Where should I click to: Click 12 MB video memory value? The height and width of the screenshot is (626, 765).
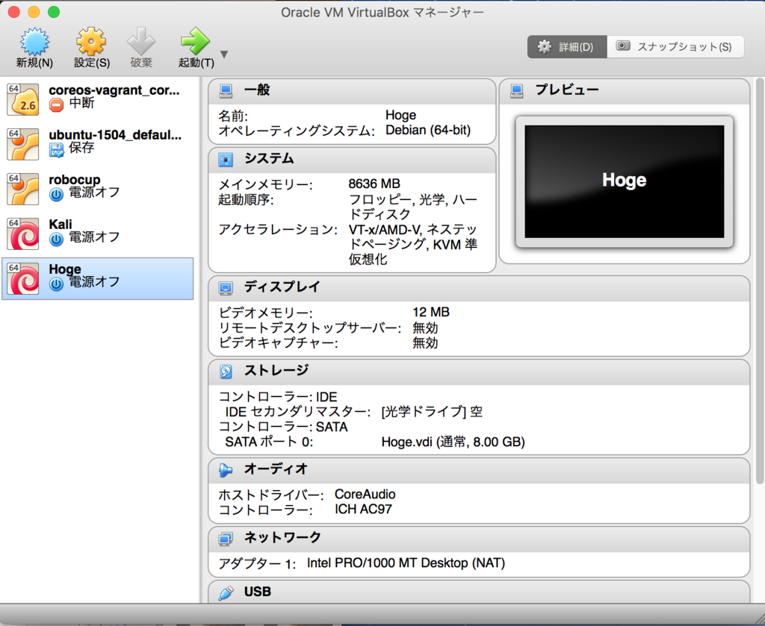pyautogui.click(x=431, y=313)
